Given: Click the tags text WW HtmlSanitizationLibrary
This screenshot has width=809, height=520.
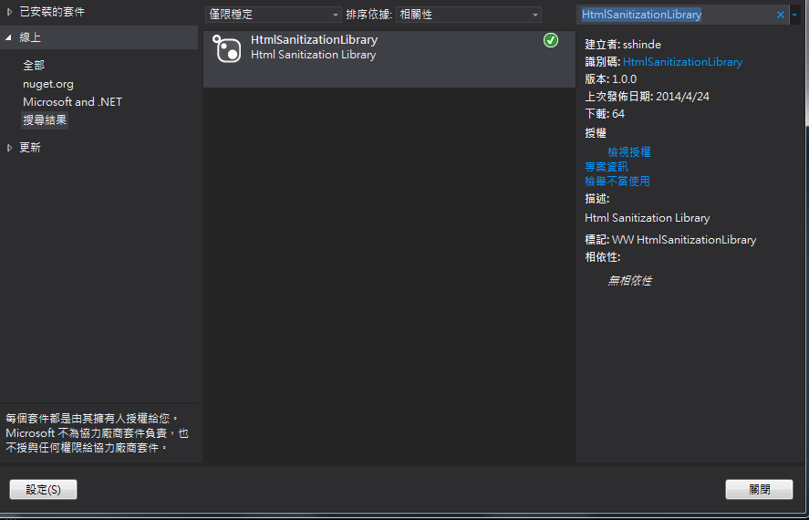Looking at the screenshot, I should [x=684, y=240].
